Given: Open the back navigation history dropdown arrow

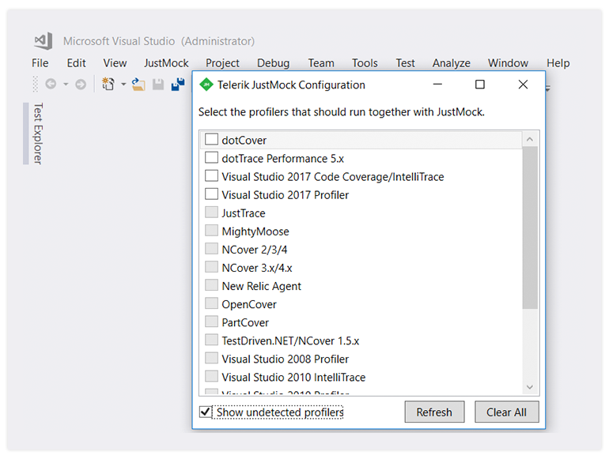Looking at the screenshot, I should [x=66, y=85].
